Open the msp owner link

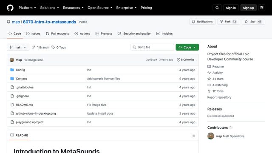[16, 22]
